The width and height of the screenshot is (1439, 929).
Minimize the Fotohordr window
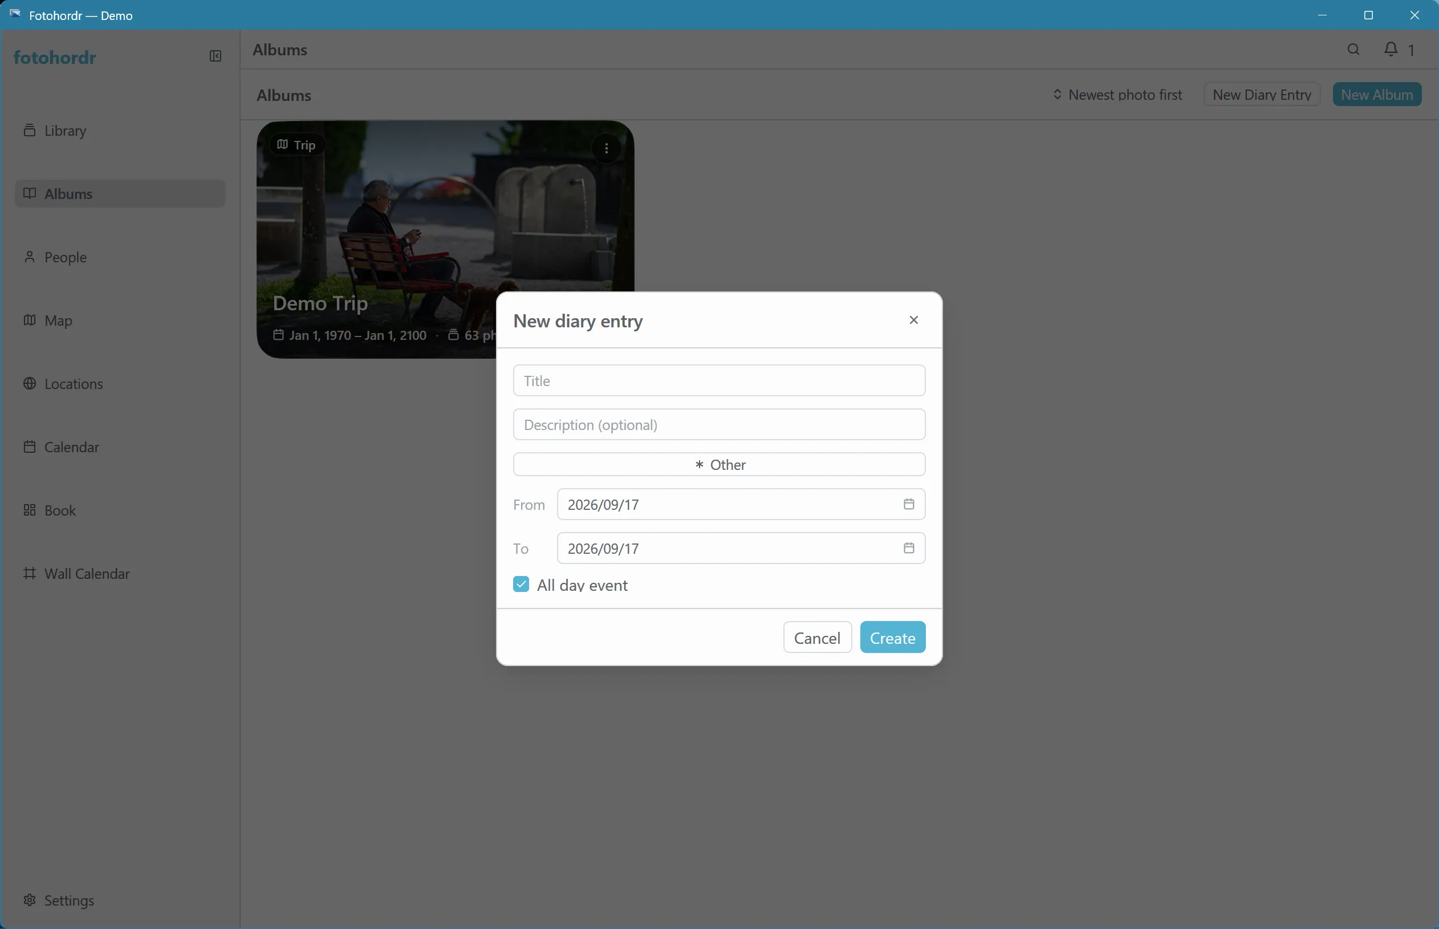1322,15
